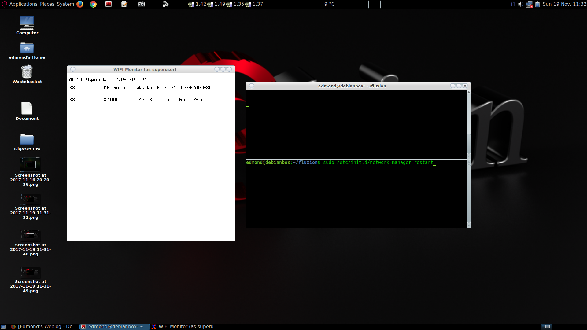The height and width of the screenshot is (330, 587).
Task: Open the System menu
Action: pos(65,4)
